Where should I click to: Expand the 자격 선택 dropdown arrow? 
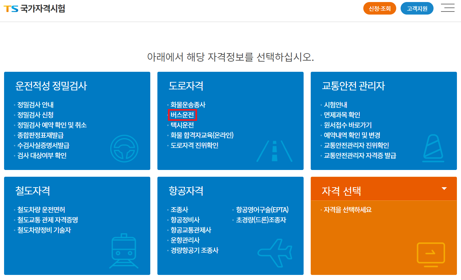(444, 189)
